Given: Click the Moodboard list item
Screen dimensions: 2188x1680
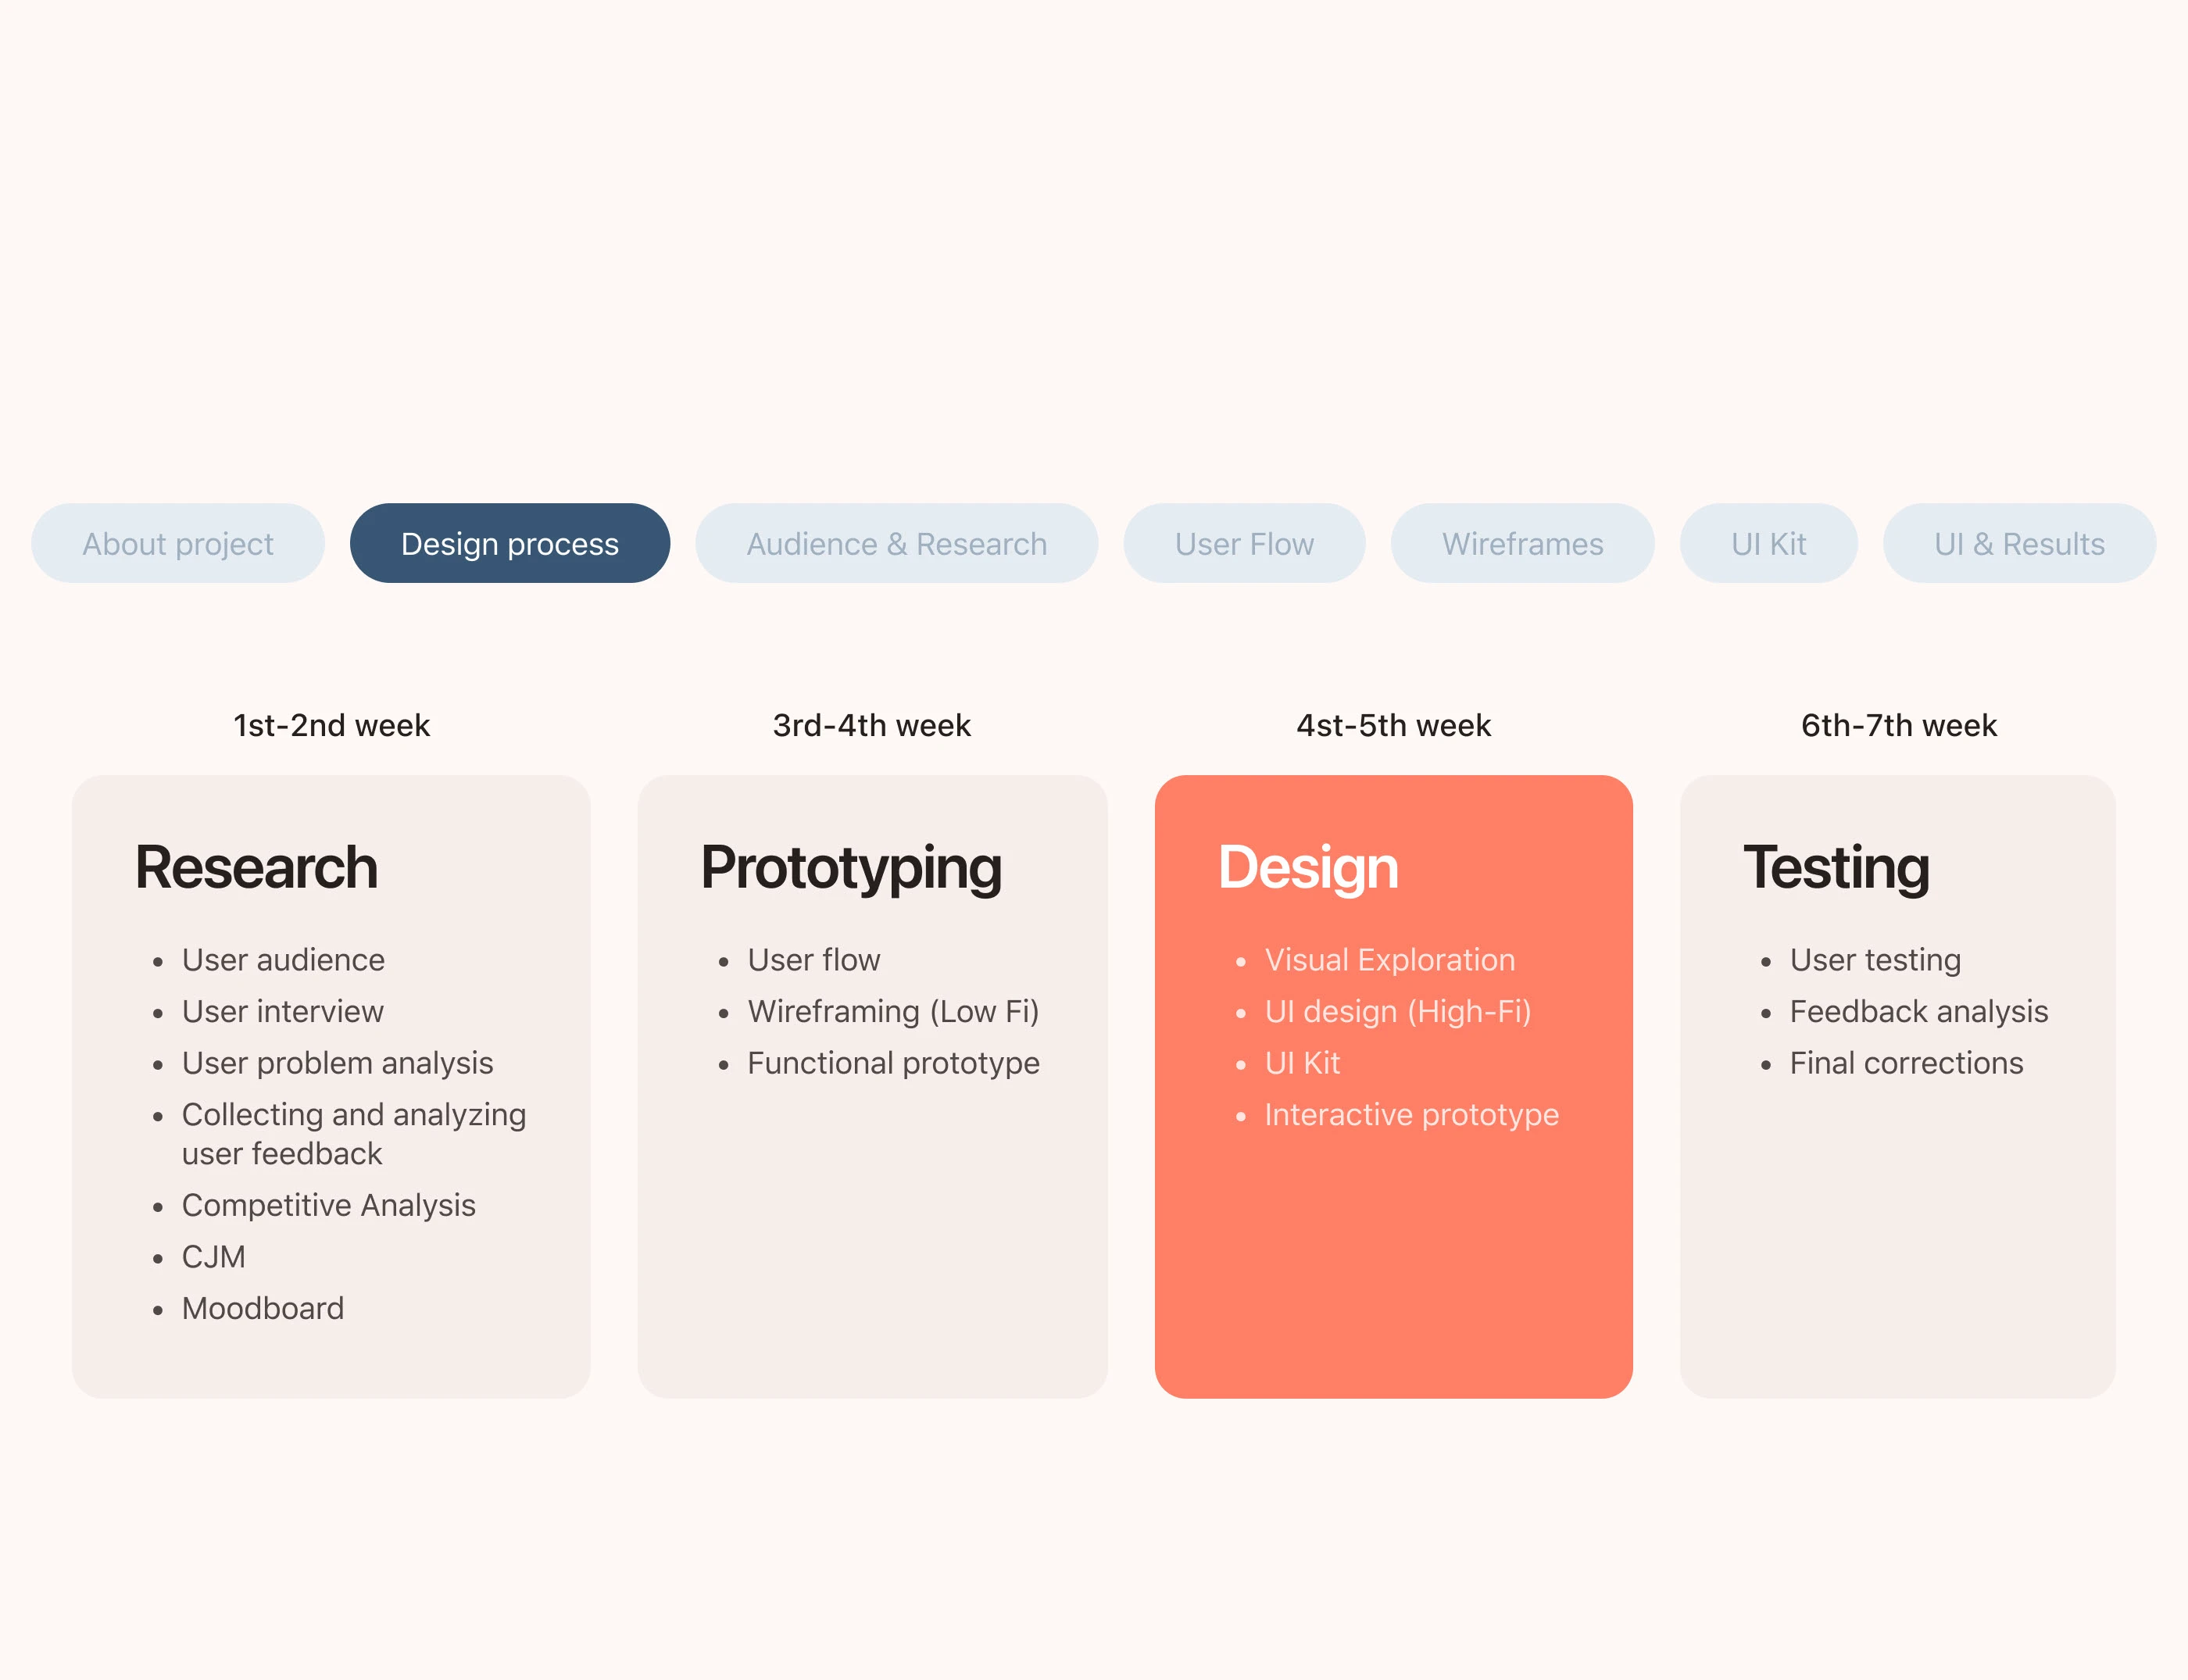Looking at the screenshot, I should click(x=262, y=1308).
